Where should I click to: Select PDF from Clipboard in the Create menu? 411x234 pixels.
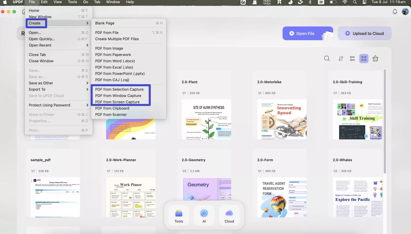point(112,108)
